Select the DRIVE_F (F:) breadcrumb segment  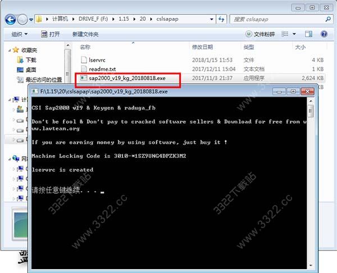tap(93, 19)
